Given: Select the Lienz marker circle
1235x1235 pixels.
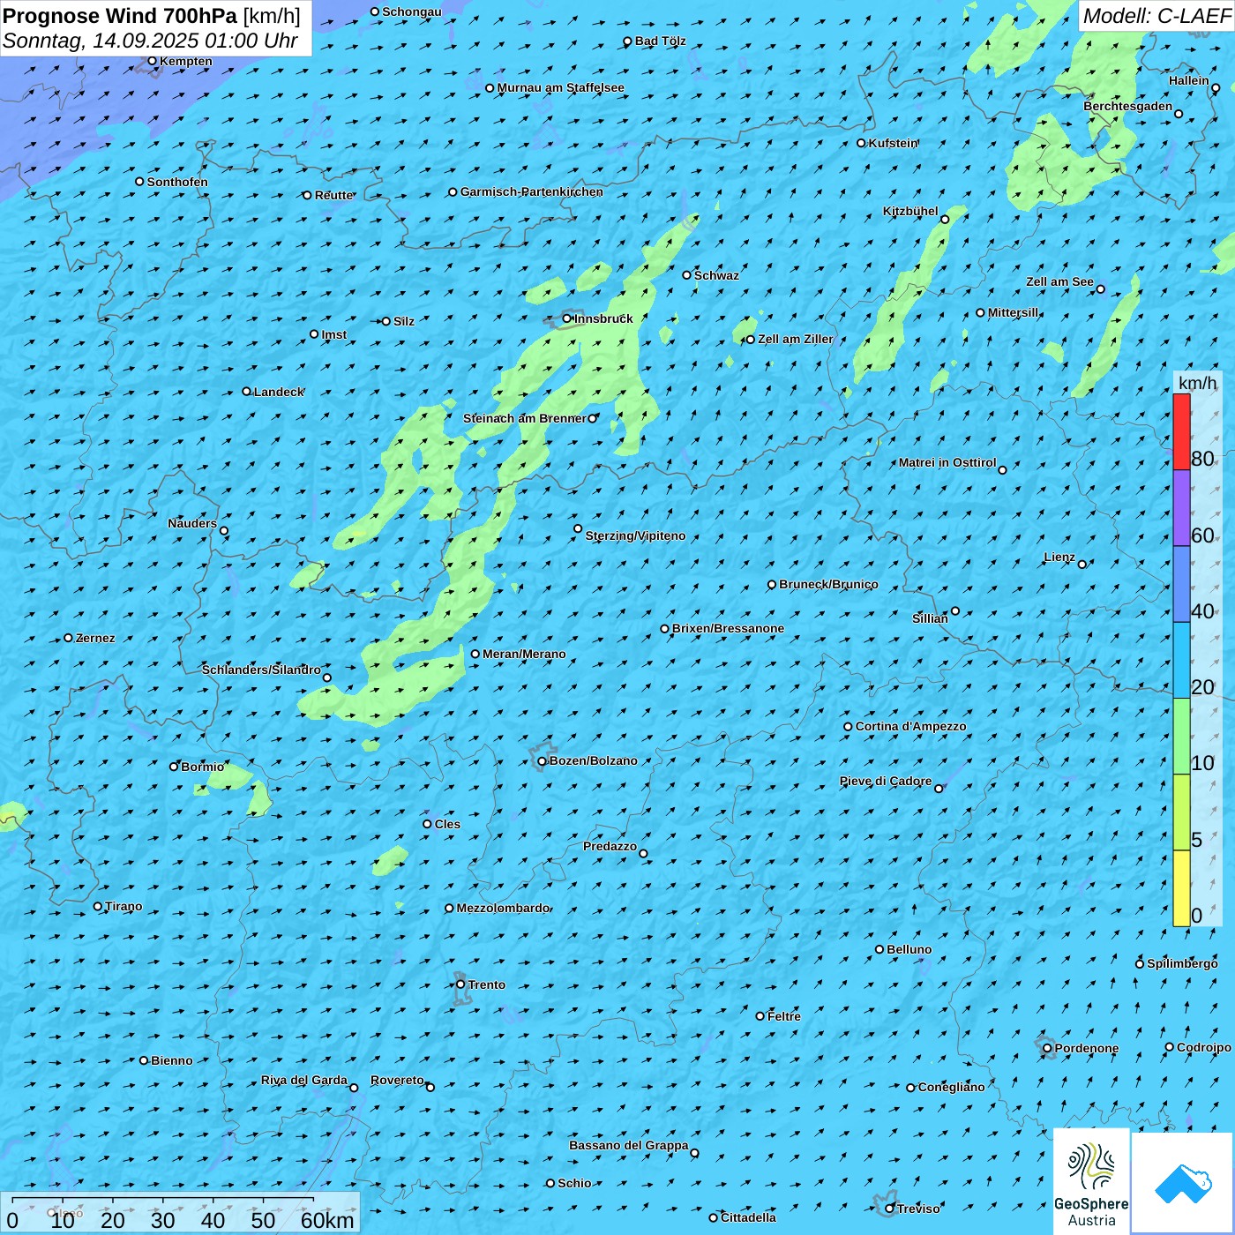Looking at the screenshot, I should pyautogui.click(x=1082, y=565).
